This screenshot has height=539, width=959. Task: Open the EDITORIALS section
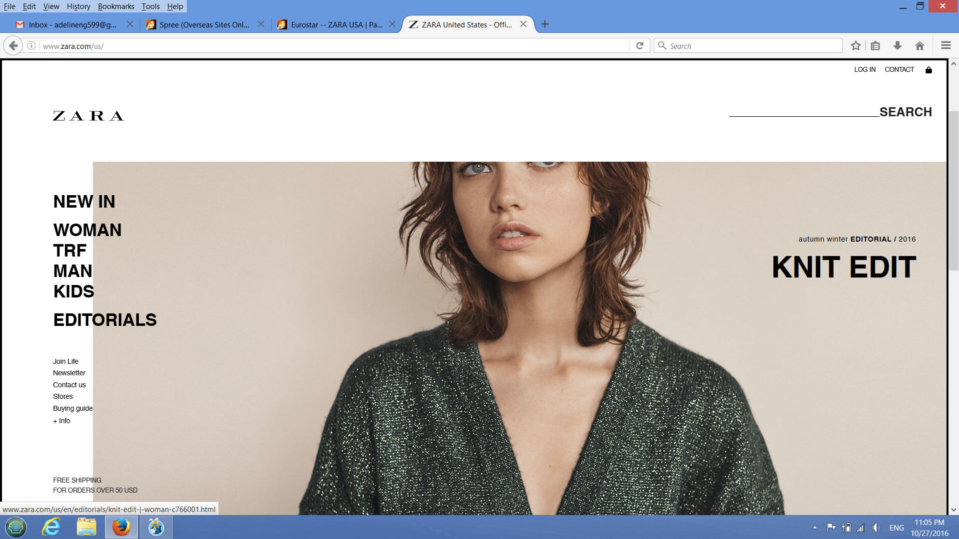pos(105,320)
